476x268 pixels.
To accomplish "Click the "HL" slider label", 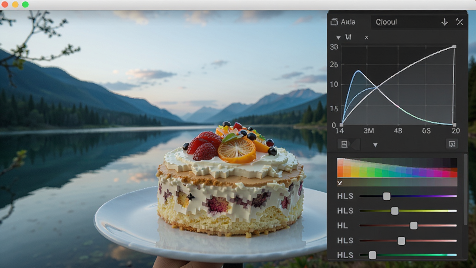I will pyautogui.click(x=342, y=226).
